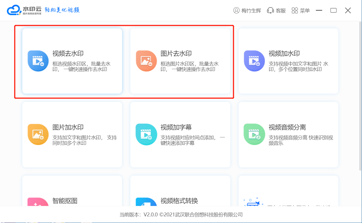Screen dimensions: 362x223
Task: Open the 视频去水印 blue video icon
Action: 38,61
